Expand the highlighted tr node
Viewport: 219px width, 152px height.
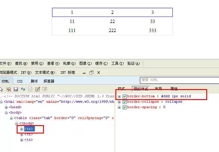(22, 129)
